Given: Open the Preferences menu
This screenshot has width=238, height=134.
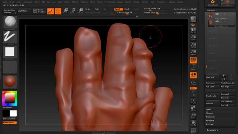Looking at the screenshot, I should [x=110, y=2].
